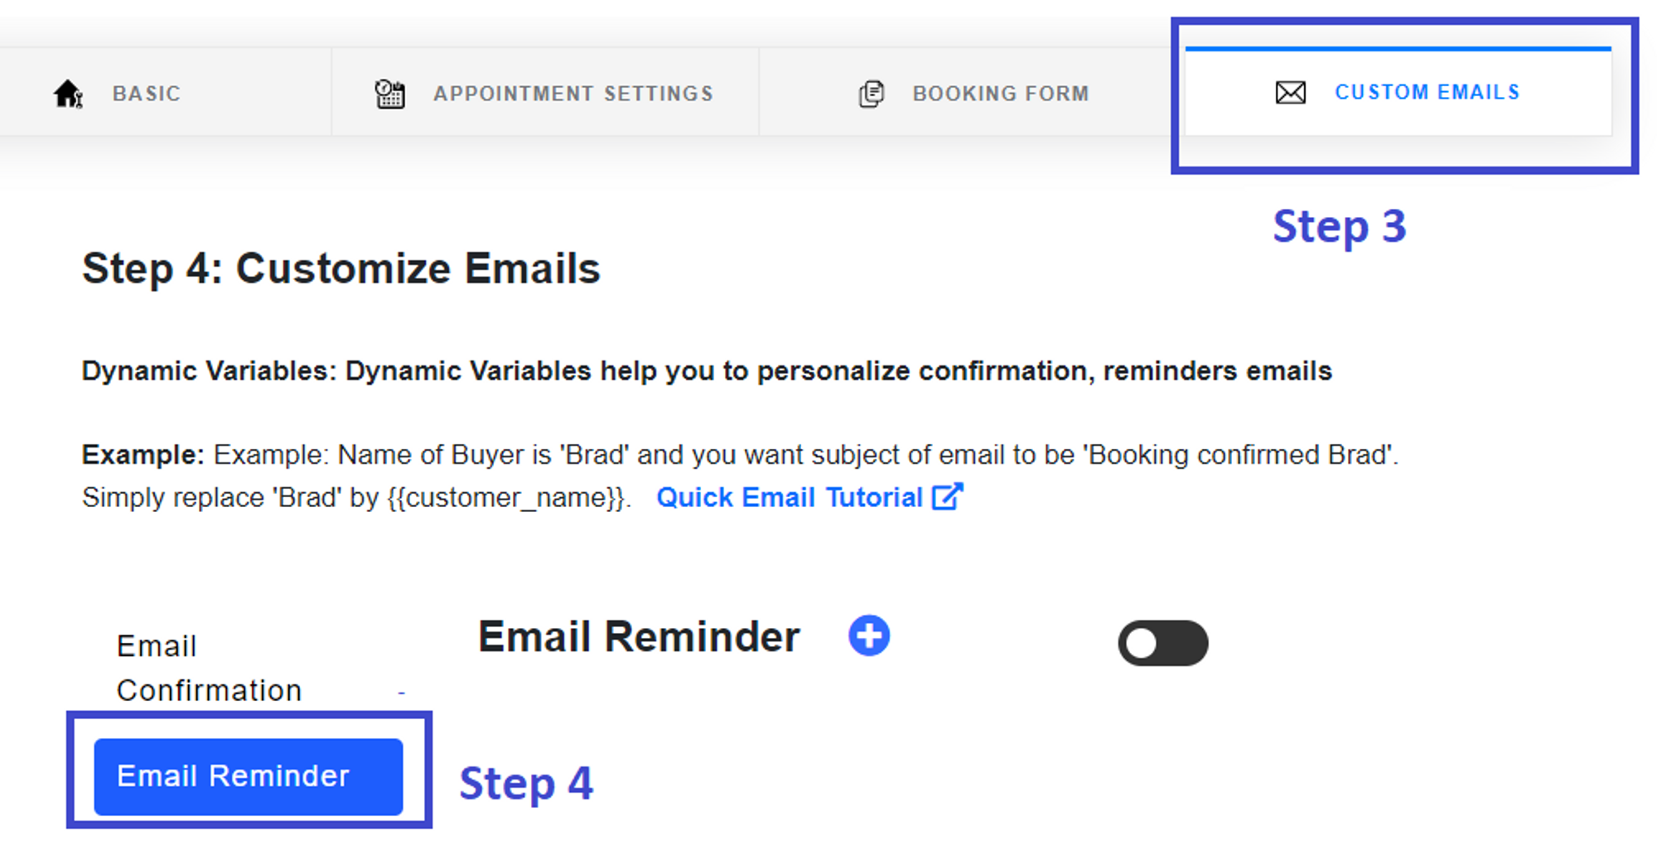Image resolution: width=1657 pixels, height=855 pixels.
Task: Click the external link icon after Quick Email Tutorial
Action: click(x=947, y=497)
